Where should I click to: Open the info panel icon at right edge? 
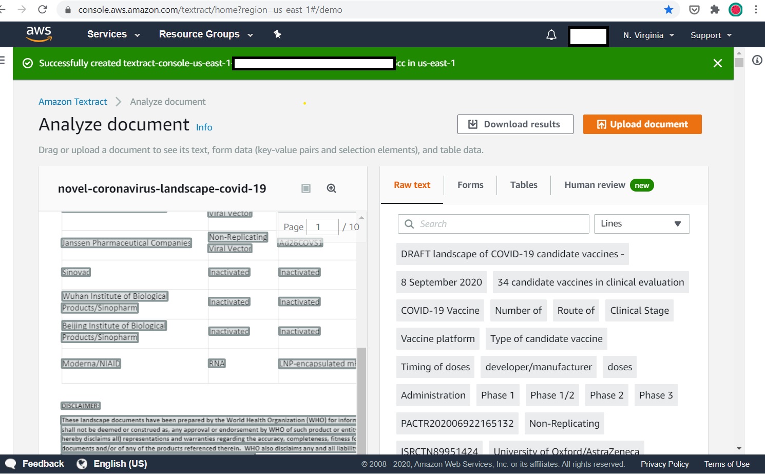[x=757, y=60]
